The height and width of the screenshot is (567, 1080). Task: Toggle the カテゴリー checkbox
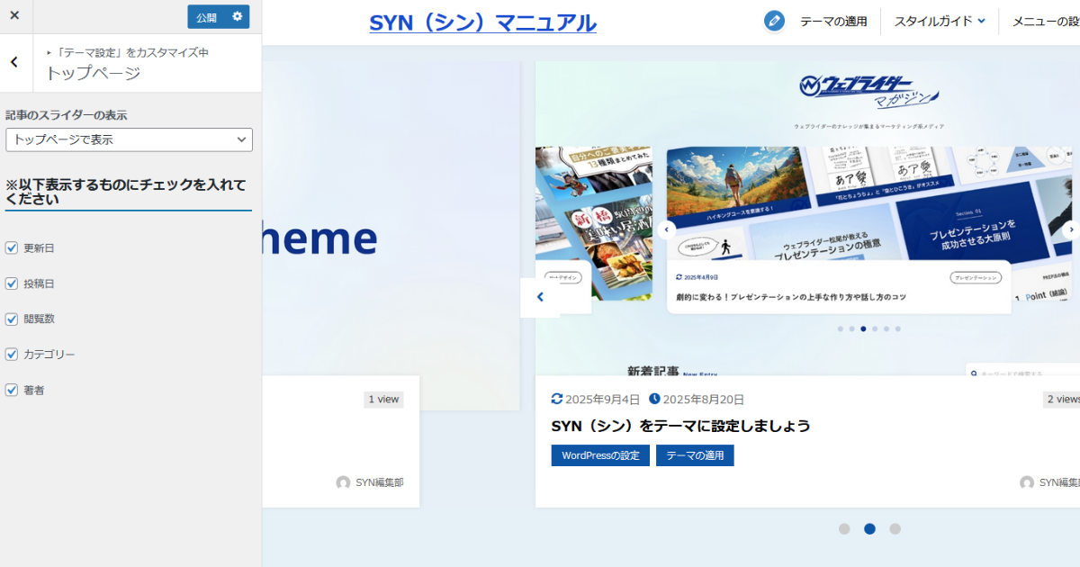point(12,355)
